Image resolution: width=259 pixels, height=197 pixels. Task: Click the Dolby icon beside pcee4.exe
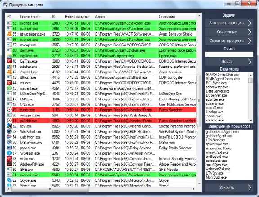tap(9, 148)
